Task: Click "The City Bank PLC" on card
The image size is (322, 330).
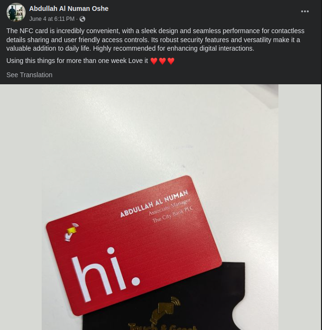Action: point(172,214)
